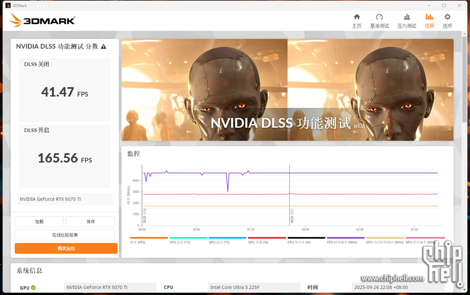This screenshot has height=295, width=470.
Task: Click the 监控 monitoring heading
Action: 134,154
